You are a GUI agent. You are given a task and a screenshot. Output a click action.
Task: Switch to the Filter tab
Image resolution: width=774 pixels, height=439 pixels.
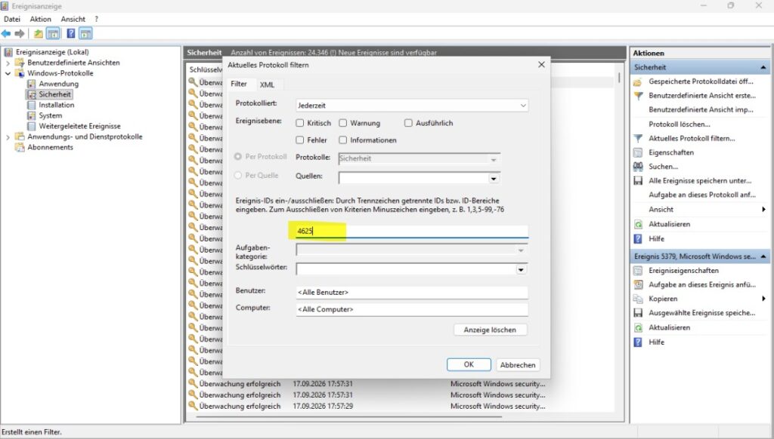(x=239, y=84)
